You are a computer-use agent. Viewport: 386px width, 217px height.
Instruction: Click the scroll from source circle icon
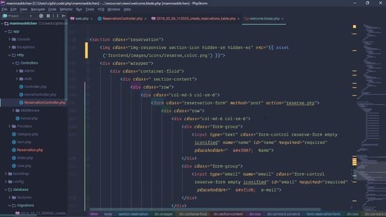(x=41, y=16)
